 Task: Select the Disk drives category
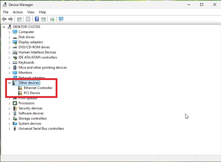pos(26,37)
